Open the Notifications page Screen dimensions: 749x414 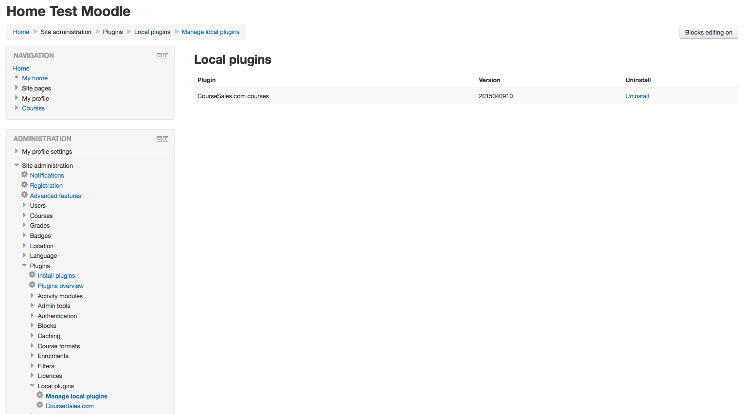pos(47,176)
